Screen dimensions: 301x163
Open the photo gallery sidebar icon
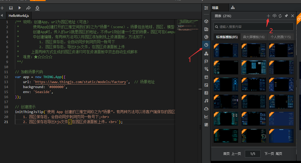[x=206, y=93]
